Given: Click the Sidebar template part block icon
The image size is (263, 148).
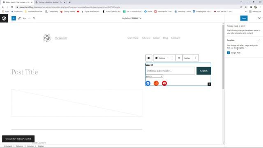Looking at the screenshot, I should [x=156, y=58].
